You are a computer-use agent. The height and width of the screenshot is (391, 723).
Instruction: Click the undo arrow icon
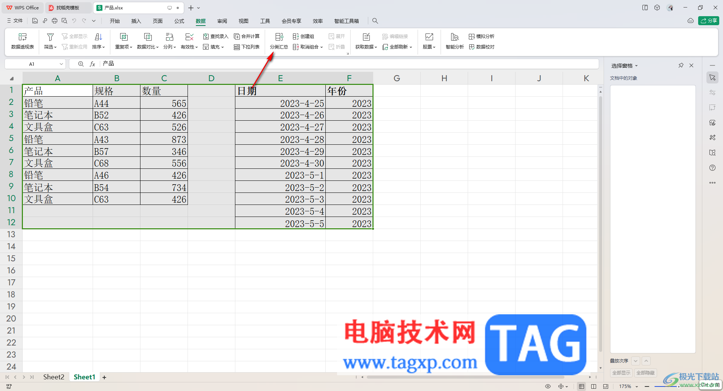coord(74,21)
